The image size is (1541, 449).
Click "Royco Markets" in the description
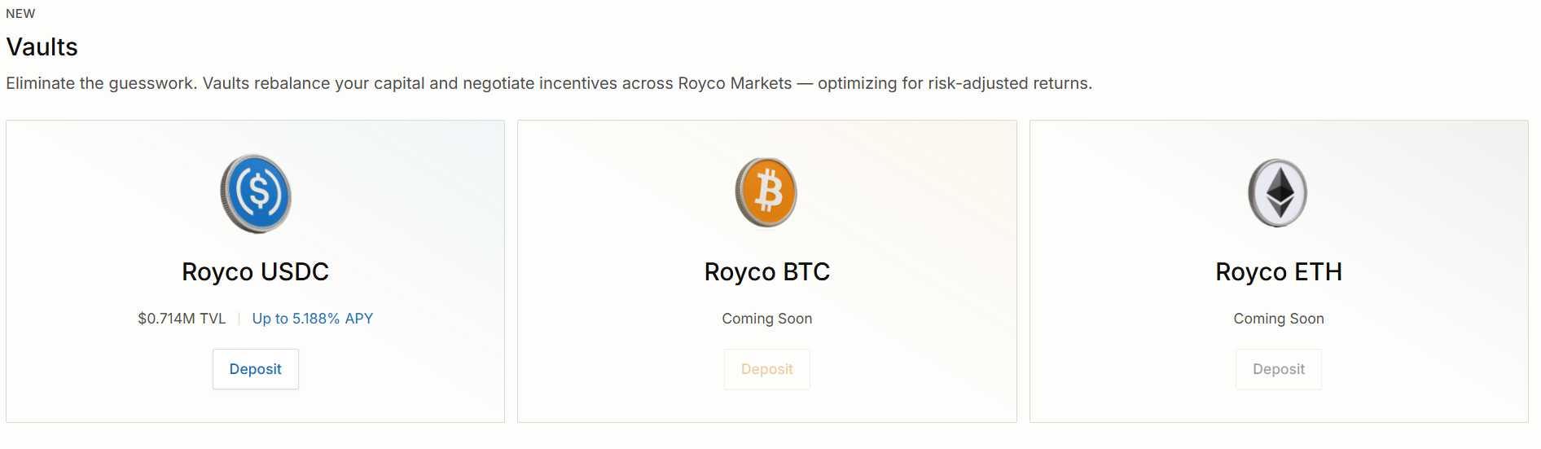point(735,84)
